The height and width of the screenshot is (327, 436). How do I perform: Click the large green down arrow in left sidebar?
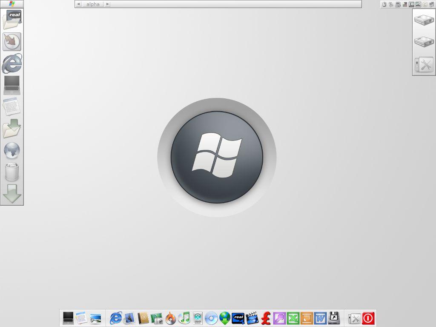(12, 194)
